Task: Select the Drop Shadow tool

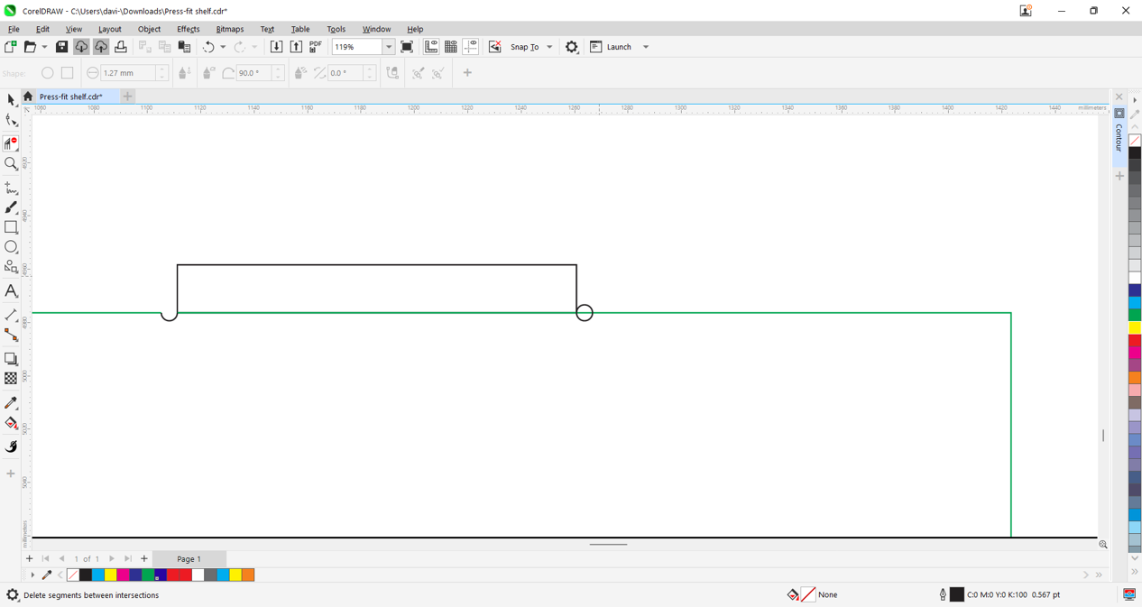Action: (11, 359)
